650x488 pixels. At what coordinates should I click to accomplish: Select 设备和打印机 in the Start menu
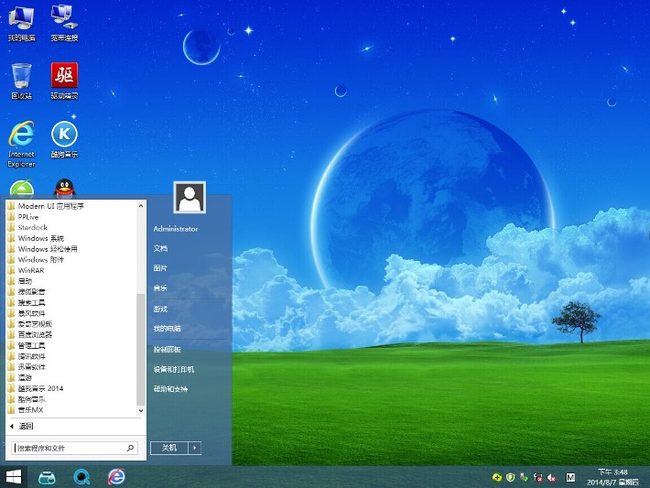[173, 370]
